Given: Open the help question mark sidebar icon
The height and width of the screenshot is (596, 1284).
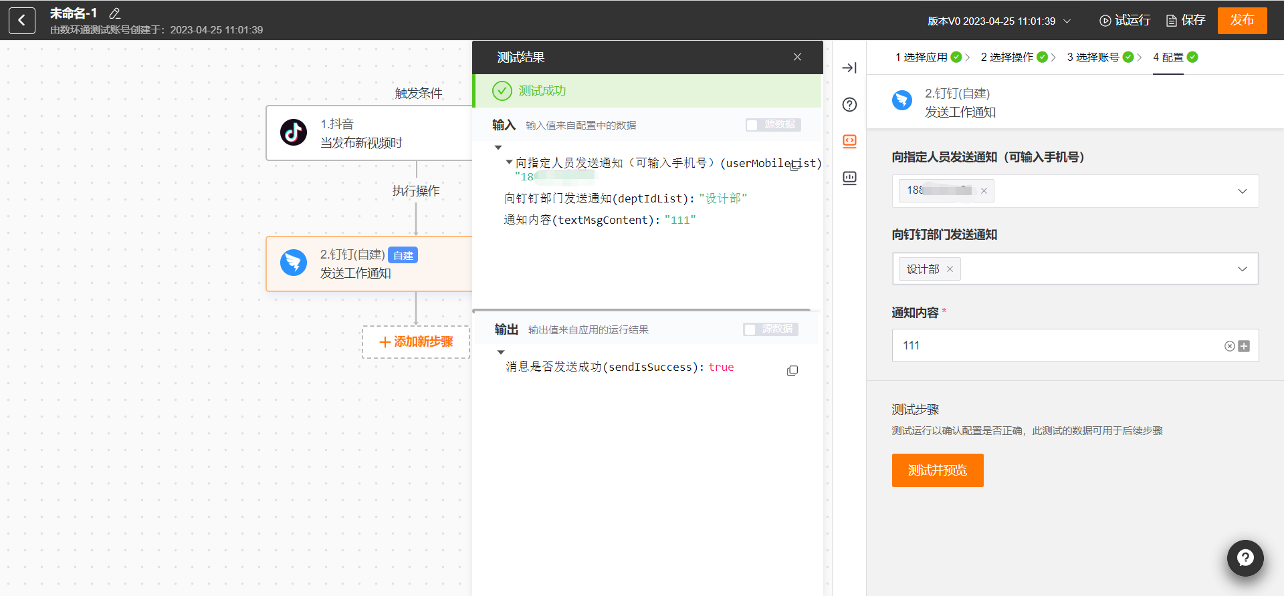Looking at the screenshot, I should [849, 104].
